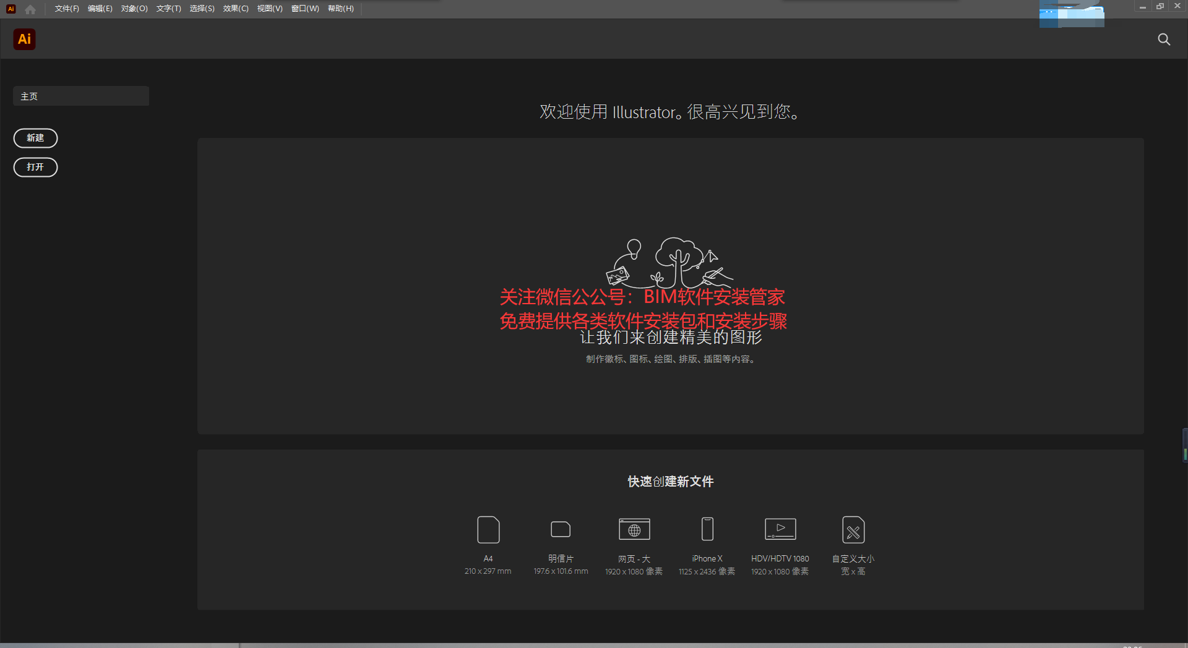This screenshot has width=1188, height=648.
Task: Click the '1125 x 2436 像素' size text
Action: coord(707,571)
